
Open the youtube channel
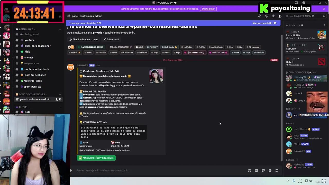38,40
